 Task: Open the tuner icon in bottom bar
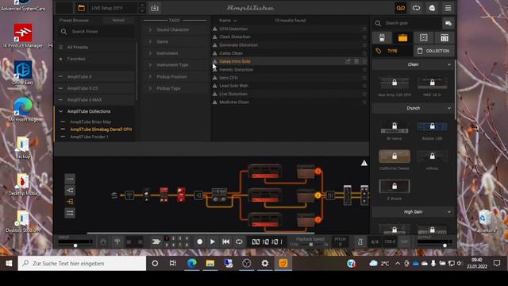[x=117, y=242]
